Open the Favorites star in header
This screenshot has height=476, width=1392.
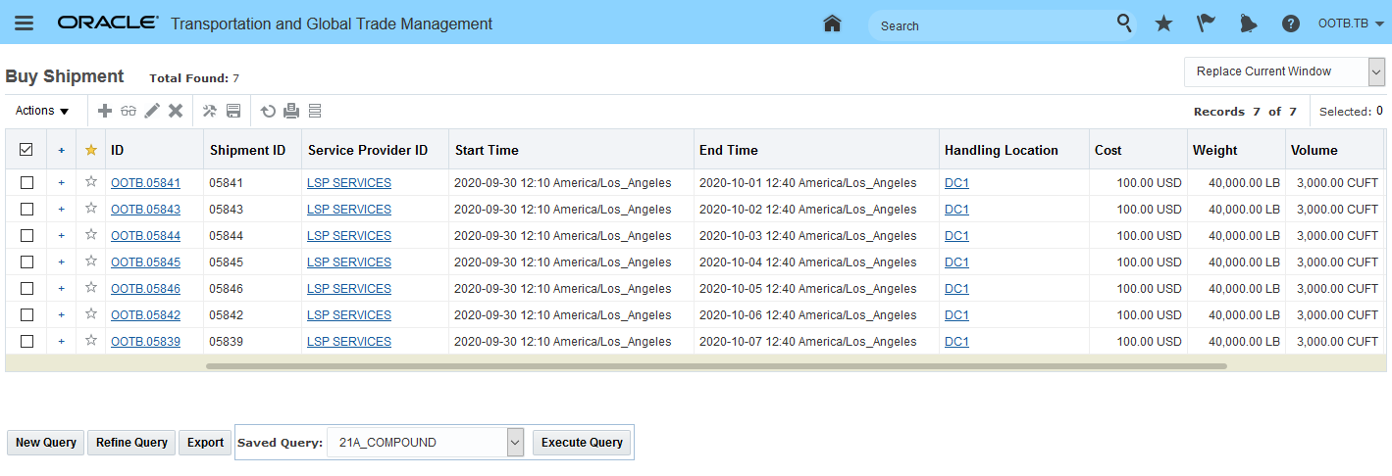click(1163, 24)
